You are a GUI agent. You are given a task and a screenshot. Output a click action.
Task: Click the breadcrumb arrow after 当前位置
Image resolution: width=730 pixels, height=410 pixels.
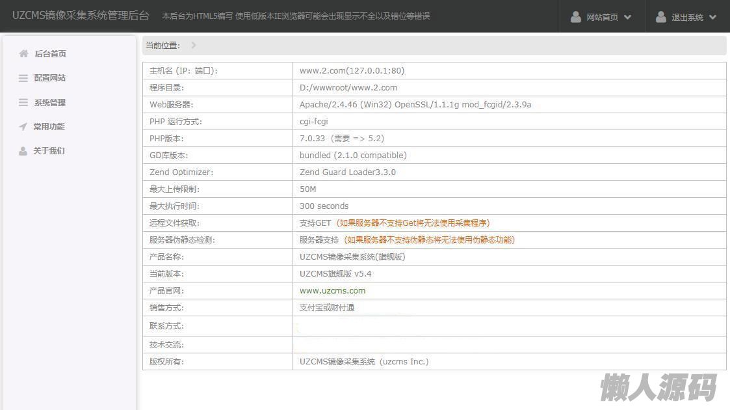point(194,46)
